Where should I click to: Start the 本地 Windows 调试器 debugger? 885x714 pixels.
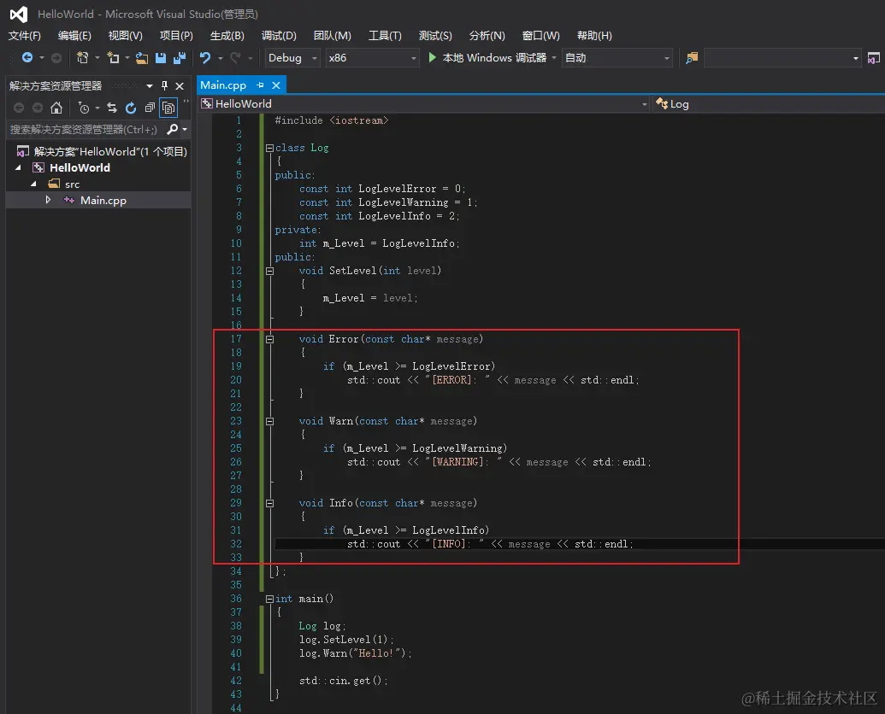pos(487,58)
